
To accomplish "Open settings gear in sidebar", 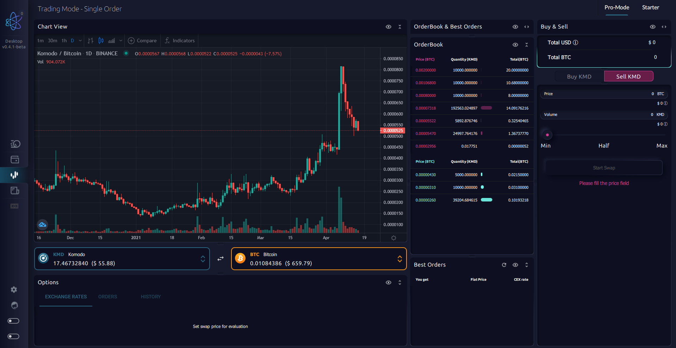I will (14, 290).
